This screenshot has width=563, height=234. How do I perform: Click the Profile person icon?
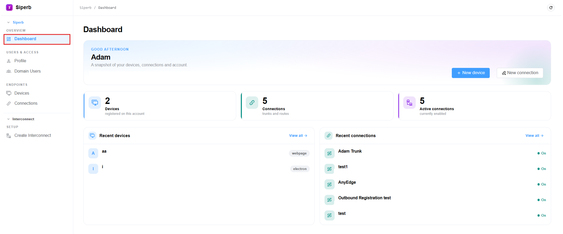(9, 61)
